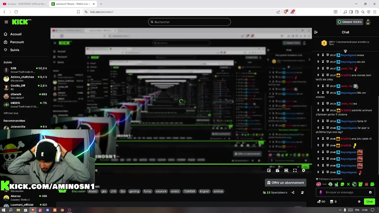Reload the page in browser
Viewport: 379px width, 213px height.
(16, 12)
